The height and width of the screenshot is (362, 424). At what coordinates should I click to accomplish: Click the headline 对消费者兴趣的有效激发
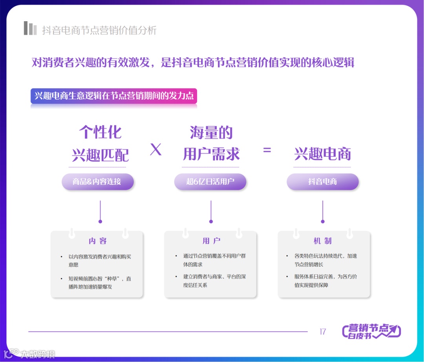(x=91, y=62)
